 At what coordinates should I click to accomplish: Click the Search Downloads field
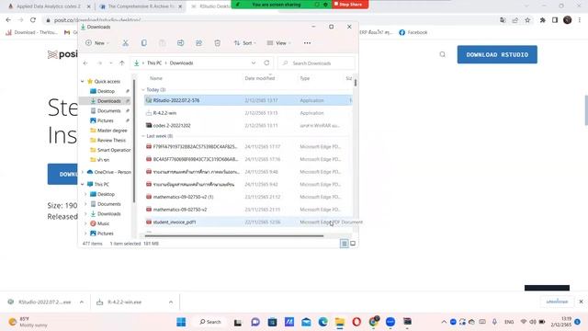coord(316,63)
